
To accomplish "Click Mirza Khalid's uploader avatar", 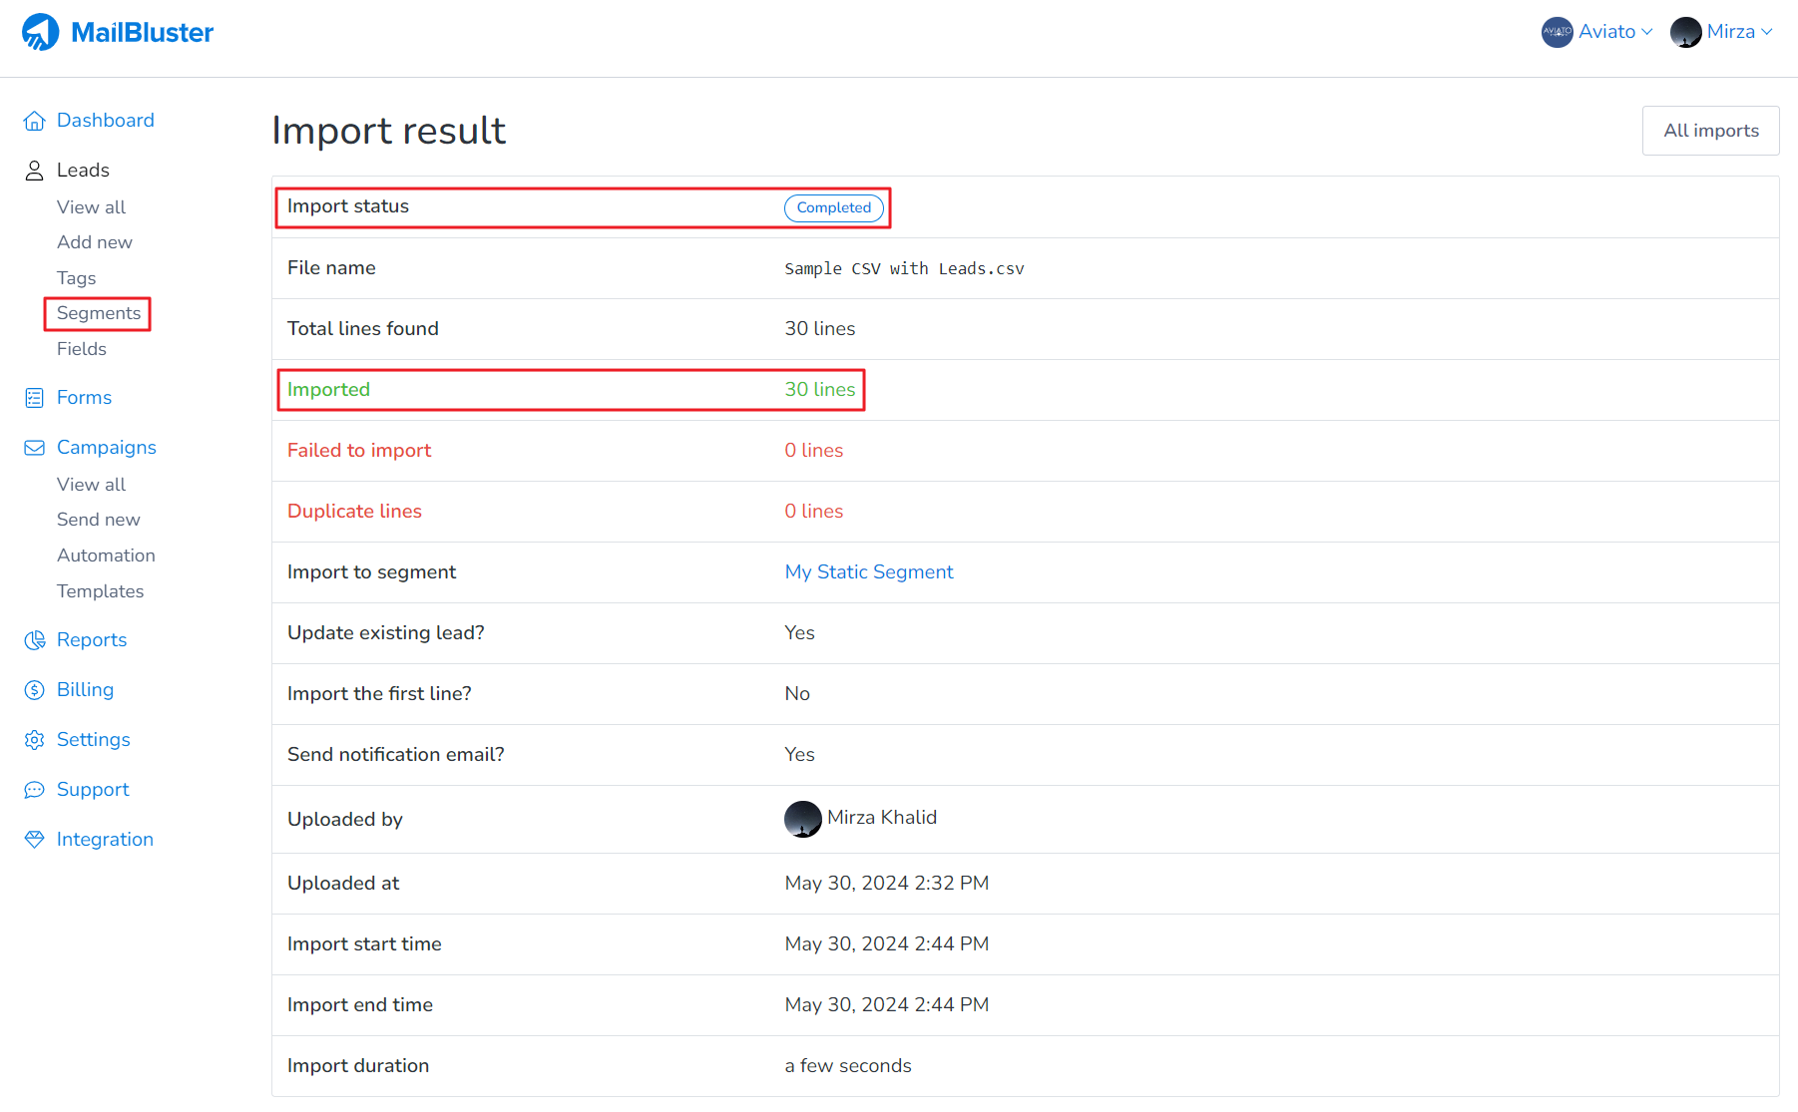I will point(802,819).
